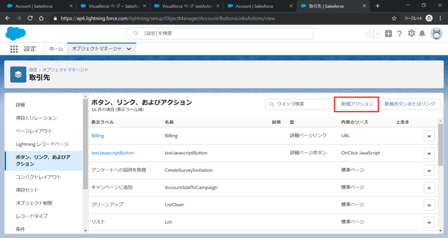Open the user avatar profile menu
This screenshot has width=448, height=238.
pyautogui.click(x=436, y=34)
